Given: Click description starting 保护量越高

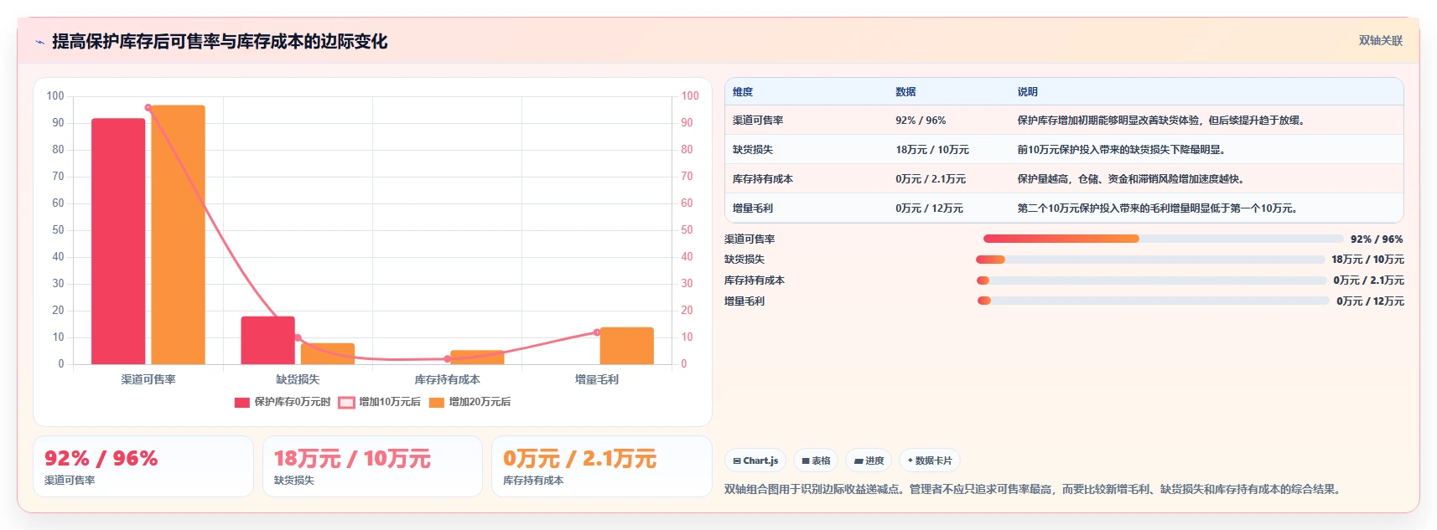Looking at the screenshot, I should [x=1132, y=179].
